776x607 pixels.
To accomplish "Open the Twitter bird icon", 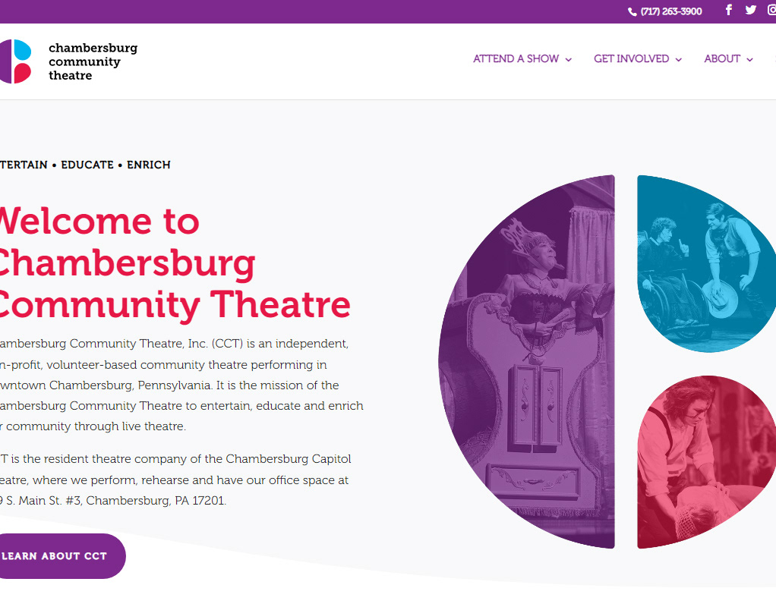I will [x=751, y=10].
